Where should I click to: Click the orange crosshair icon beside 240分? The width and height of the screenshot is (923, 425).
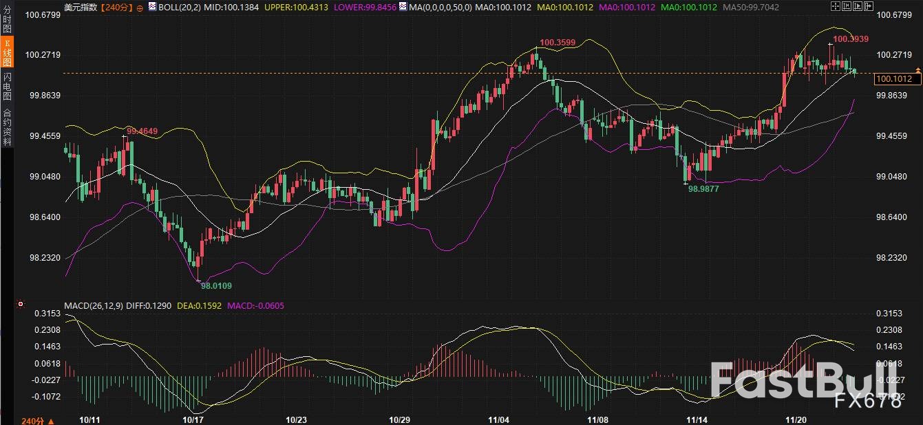point(140,8)
